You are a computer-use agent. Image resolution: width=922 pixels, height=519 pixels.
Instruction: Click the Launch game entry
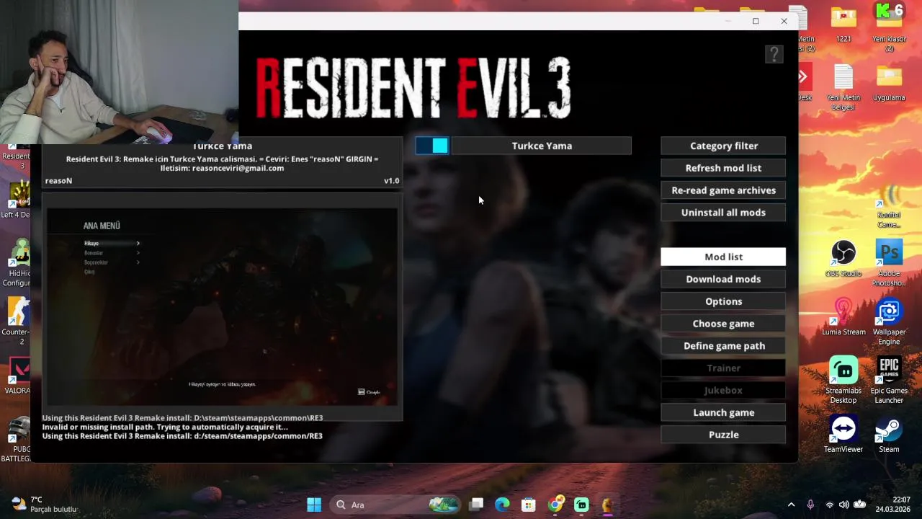pyautogui.click(x=723, y=412)
